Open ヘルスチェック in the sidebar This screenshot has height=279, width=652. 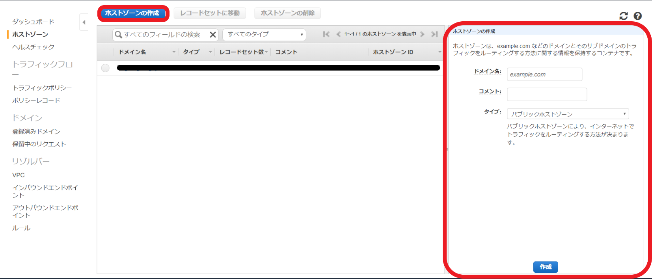[33, 47]
